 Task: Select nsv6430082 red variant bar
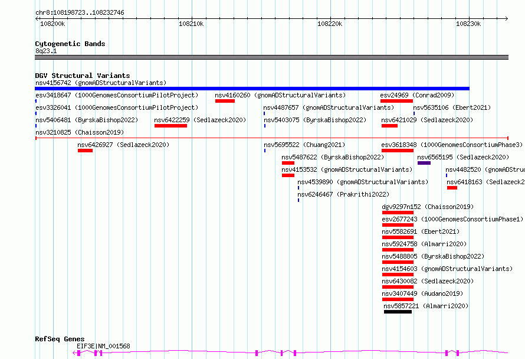[x=398, y=287]
